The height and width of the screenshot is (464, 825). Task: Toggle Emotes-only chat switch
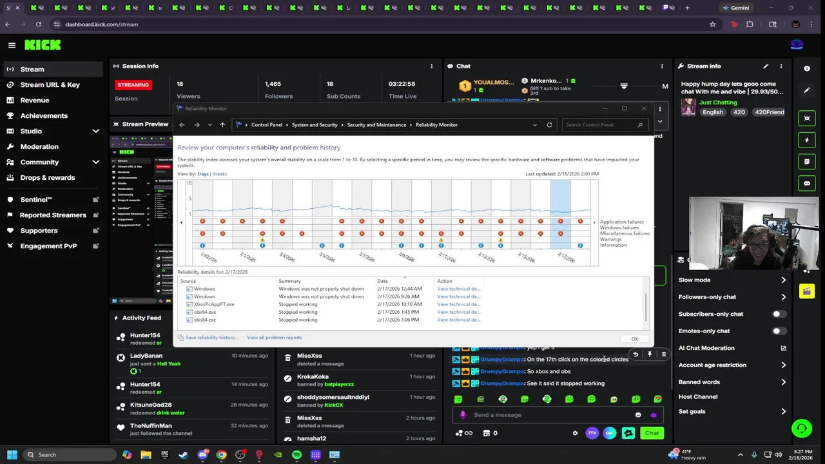[x=779, y=331]
